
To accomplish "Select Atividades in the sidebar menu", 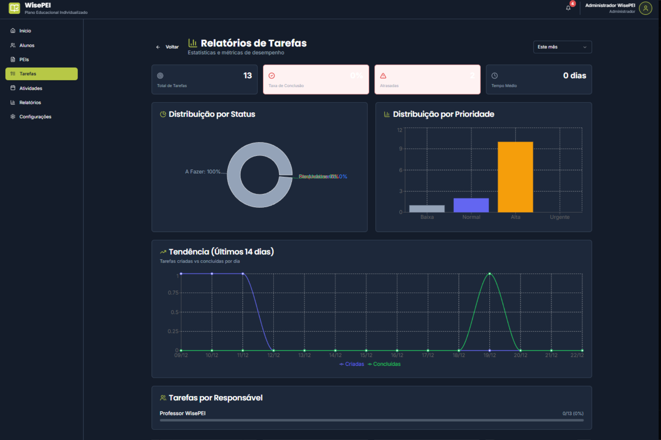I will click(x=31, y=88).
